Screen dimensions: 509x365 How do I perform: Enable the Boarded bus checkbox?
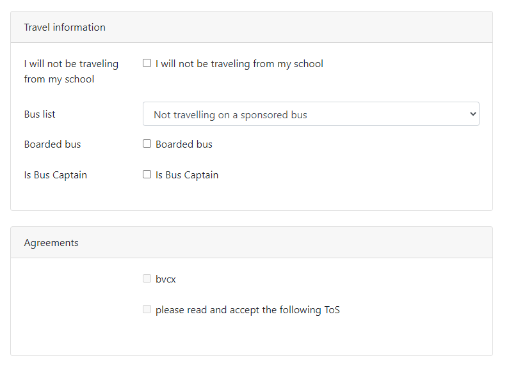click(147, 144)
